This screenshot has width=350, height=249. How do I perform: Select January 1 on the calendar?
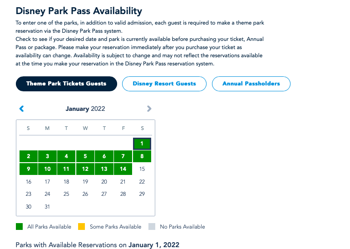tap(142, 144)
